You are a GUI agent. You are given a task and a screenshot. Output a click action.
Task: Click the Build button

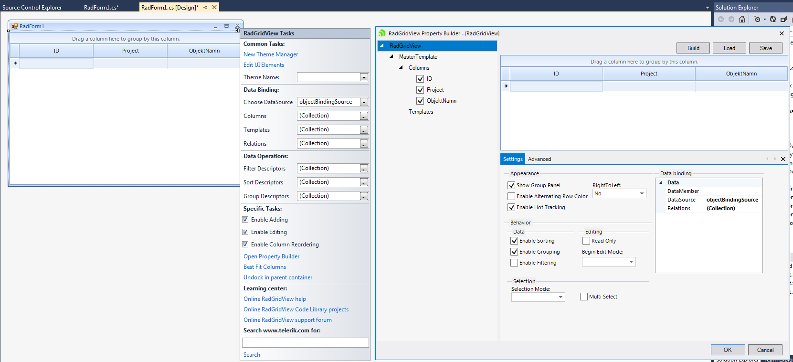(693, 48)
